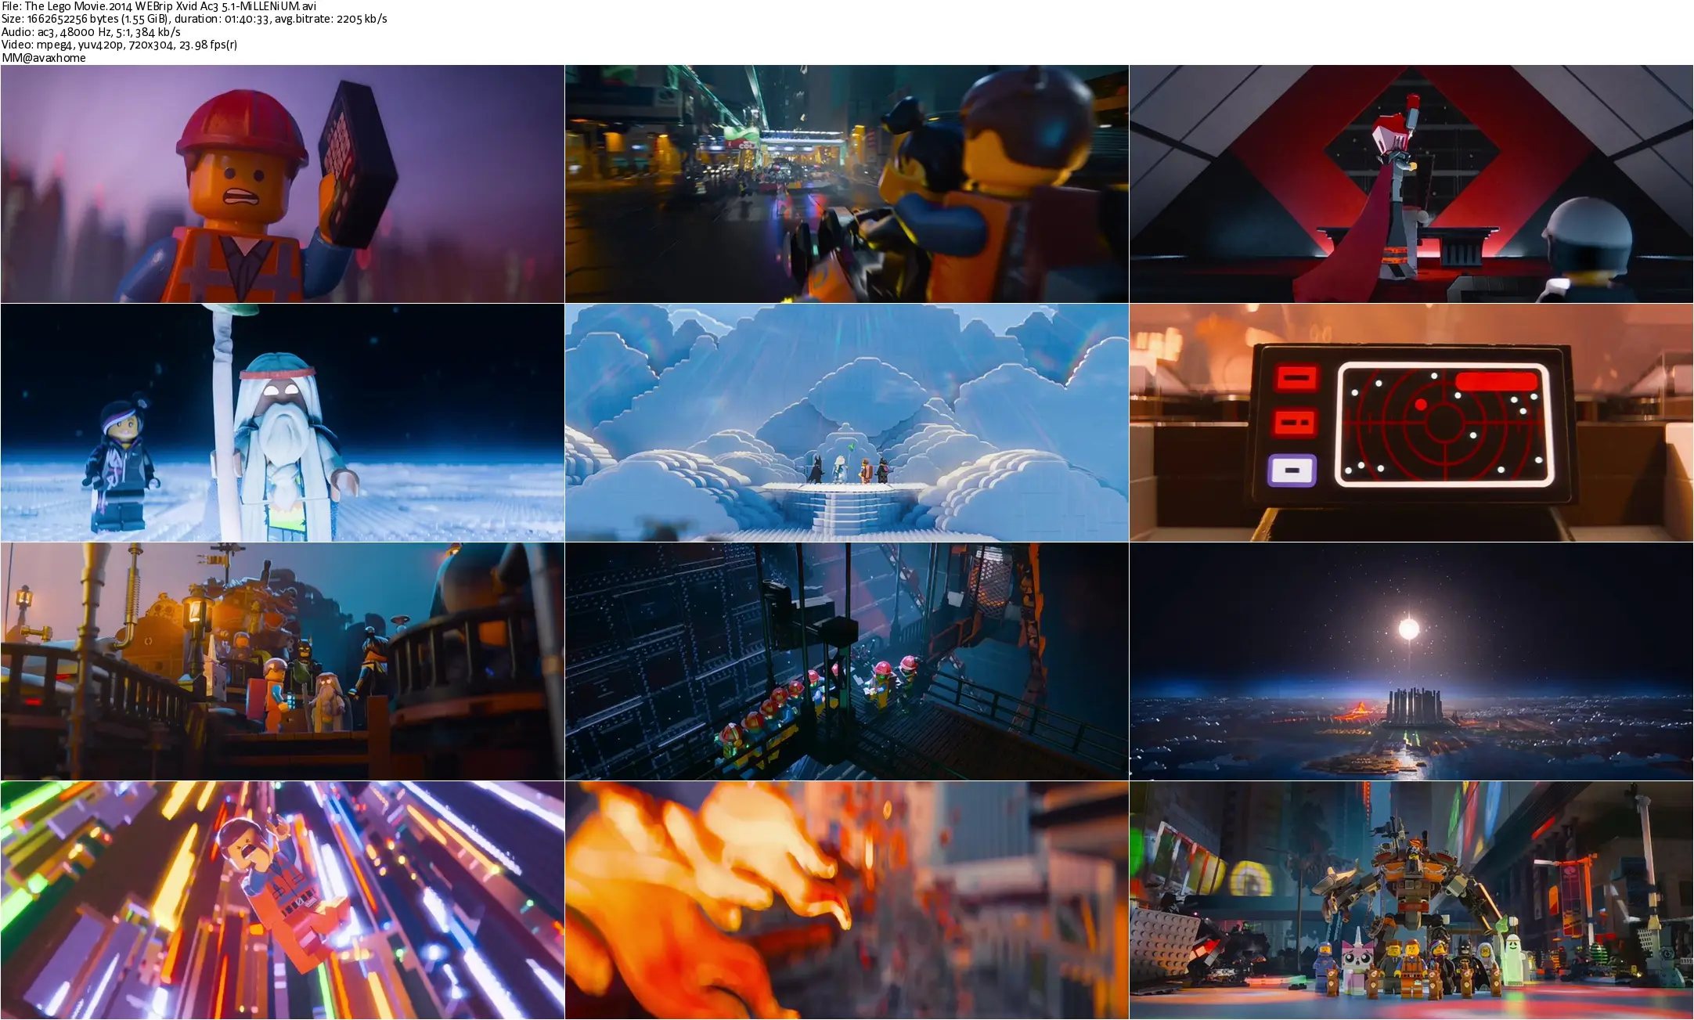Click the MM@avaxhome credit text
The image size is (1694, 1020).
(44, 58)
